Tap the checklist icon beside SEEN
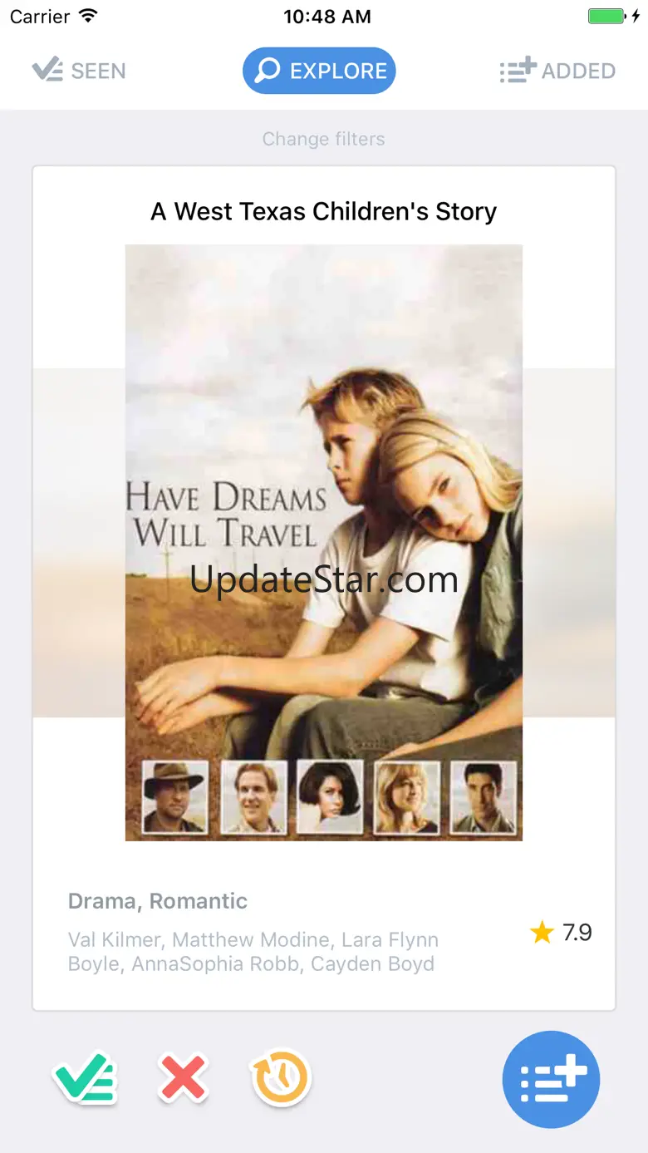648x1153 pixels. [47, 71]
